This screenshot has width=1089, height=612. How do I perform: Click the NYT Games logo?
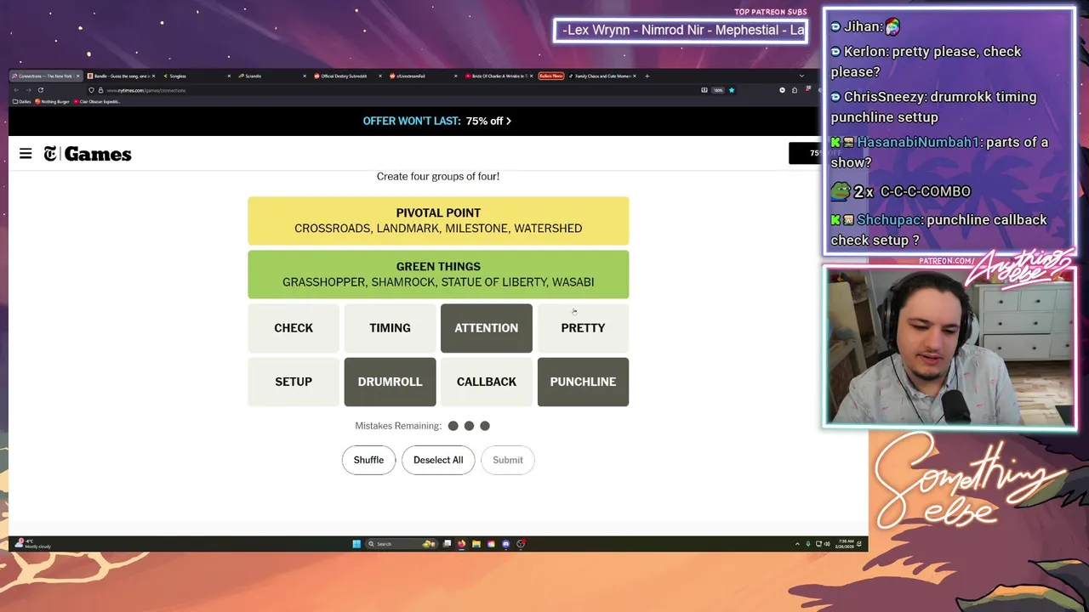pos(88,154)
